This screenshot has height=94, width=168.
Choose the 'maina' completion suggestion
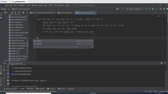pyautogui.click(x=63, y=44)
